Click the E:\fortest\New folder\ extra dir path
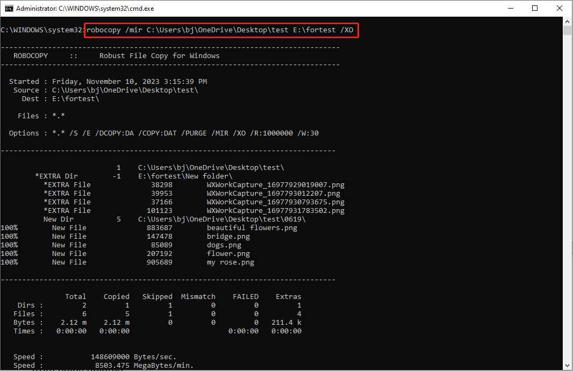 [x=185, y=176]
